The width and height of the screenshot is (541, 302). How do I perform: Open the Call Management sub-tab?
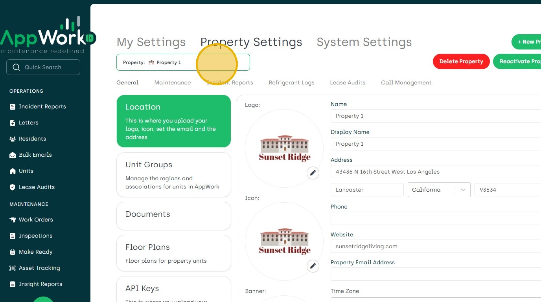pos(406,82)
